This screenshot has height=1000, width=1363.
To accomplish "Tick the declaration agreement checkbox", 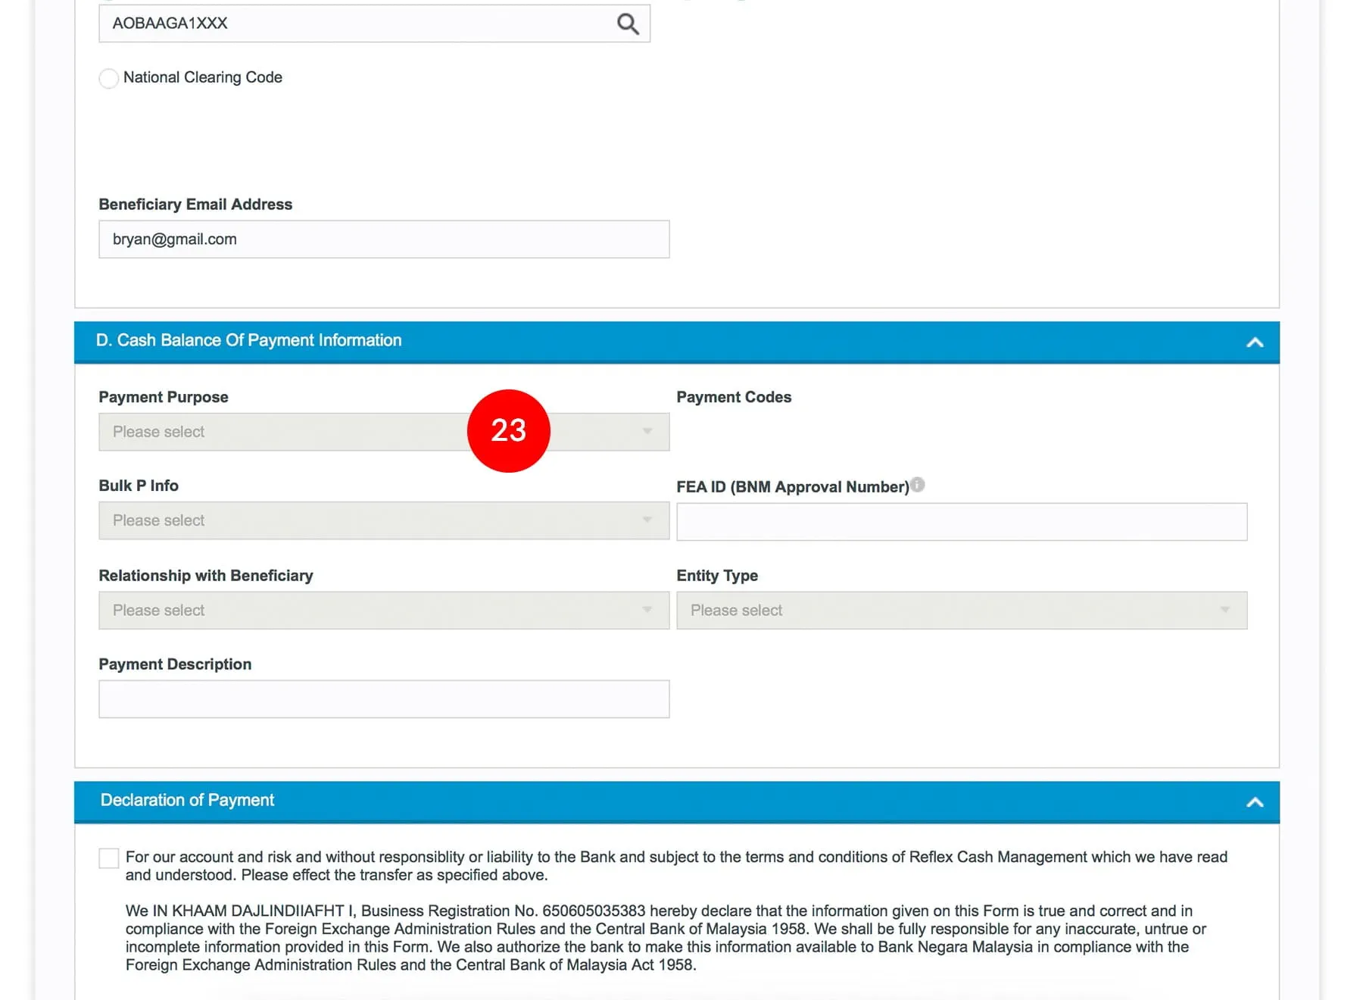I will pyautogui.click(x=109, y=858).
